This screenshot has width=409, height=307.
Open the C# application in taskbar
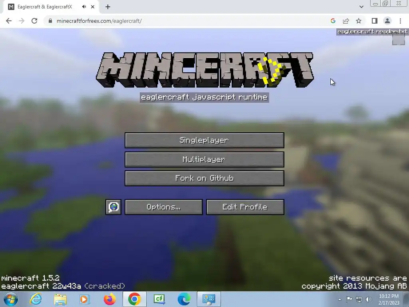pyautogui.click(x=159, y=299)
